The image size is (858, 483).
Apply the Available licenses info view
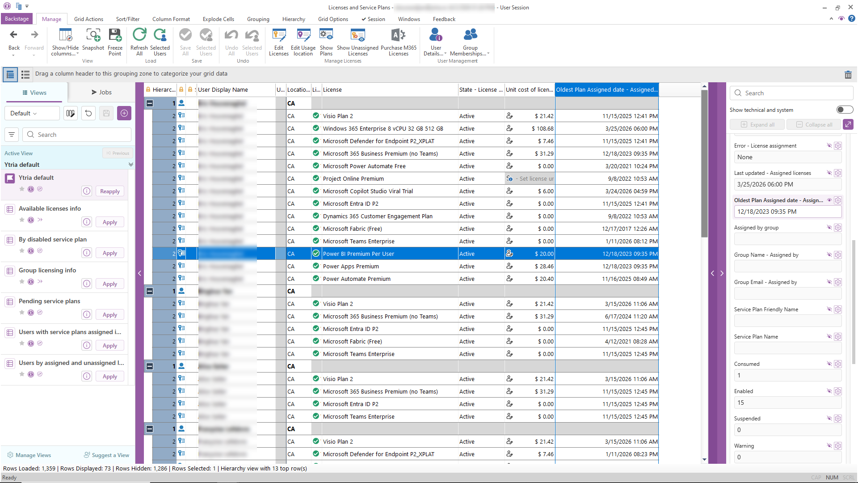click(x=109, y=222)
